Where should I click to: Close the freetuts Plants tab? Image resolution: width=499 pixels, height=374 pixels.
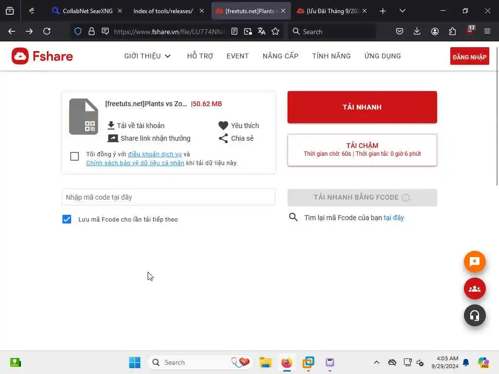point(283,11)
